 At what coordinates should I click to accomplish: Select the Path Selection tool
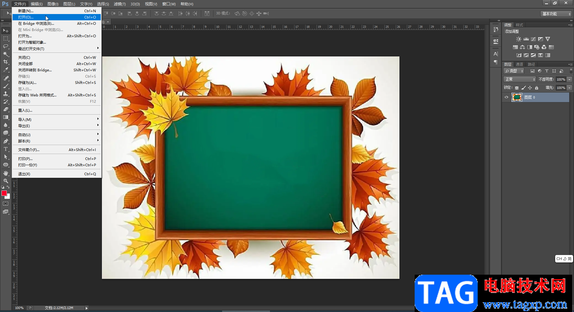[x=6, y=156]
